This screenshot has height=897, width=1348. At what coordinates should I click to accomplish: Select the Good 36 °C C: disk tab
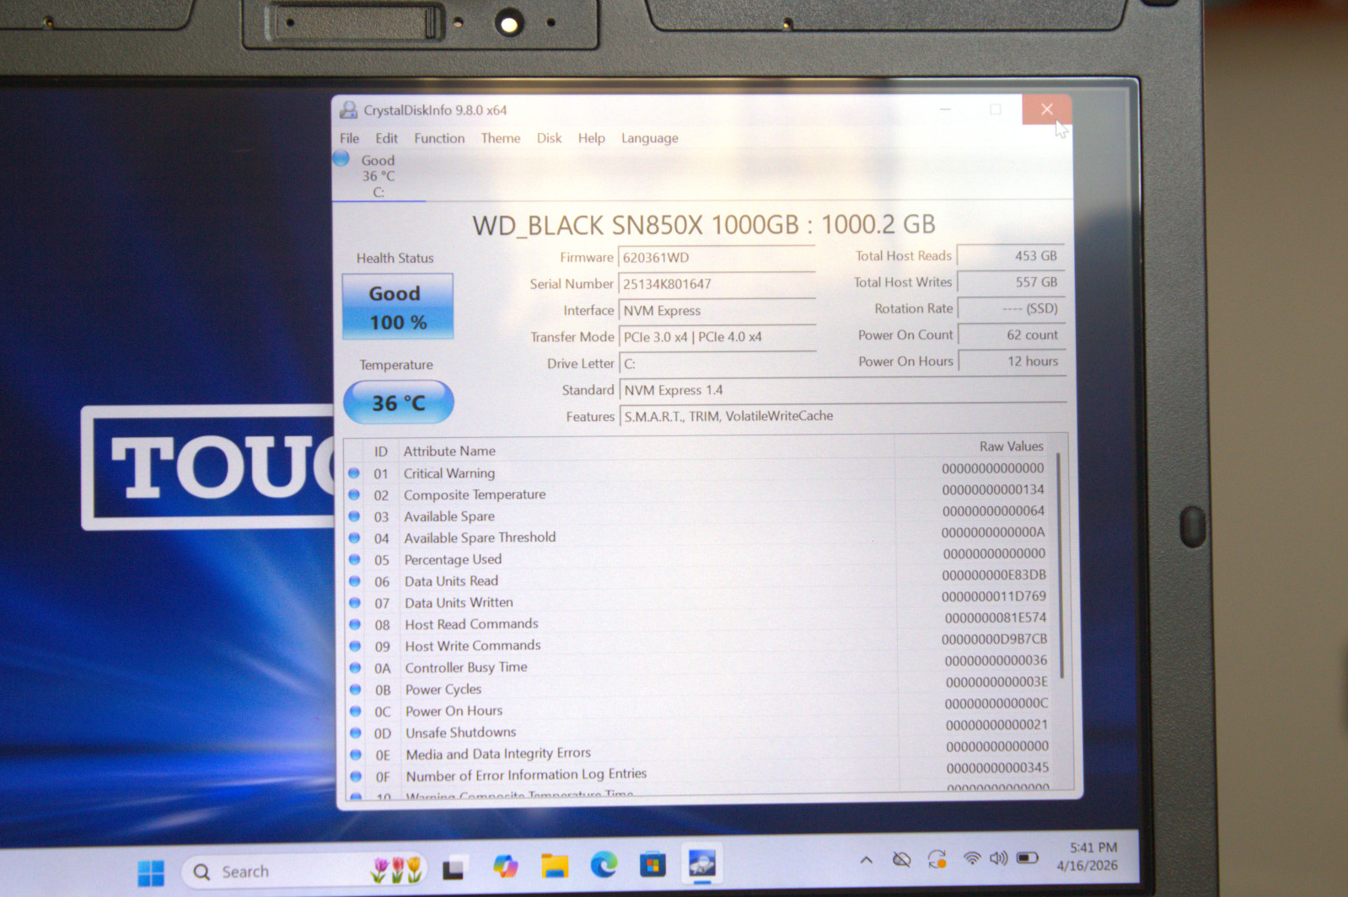(x=377, y=175)
